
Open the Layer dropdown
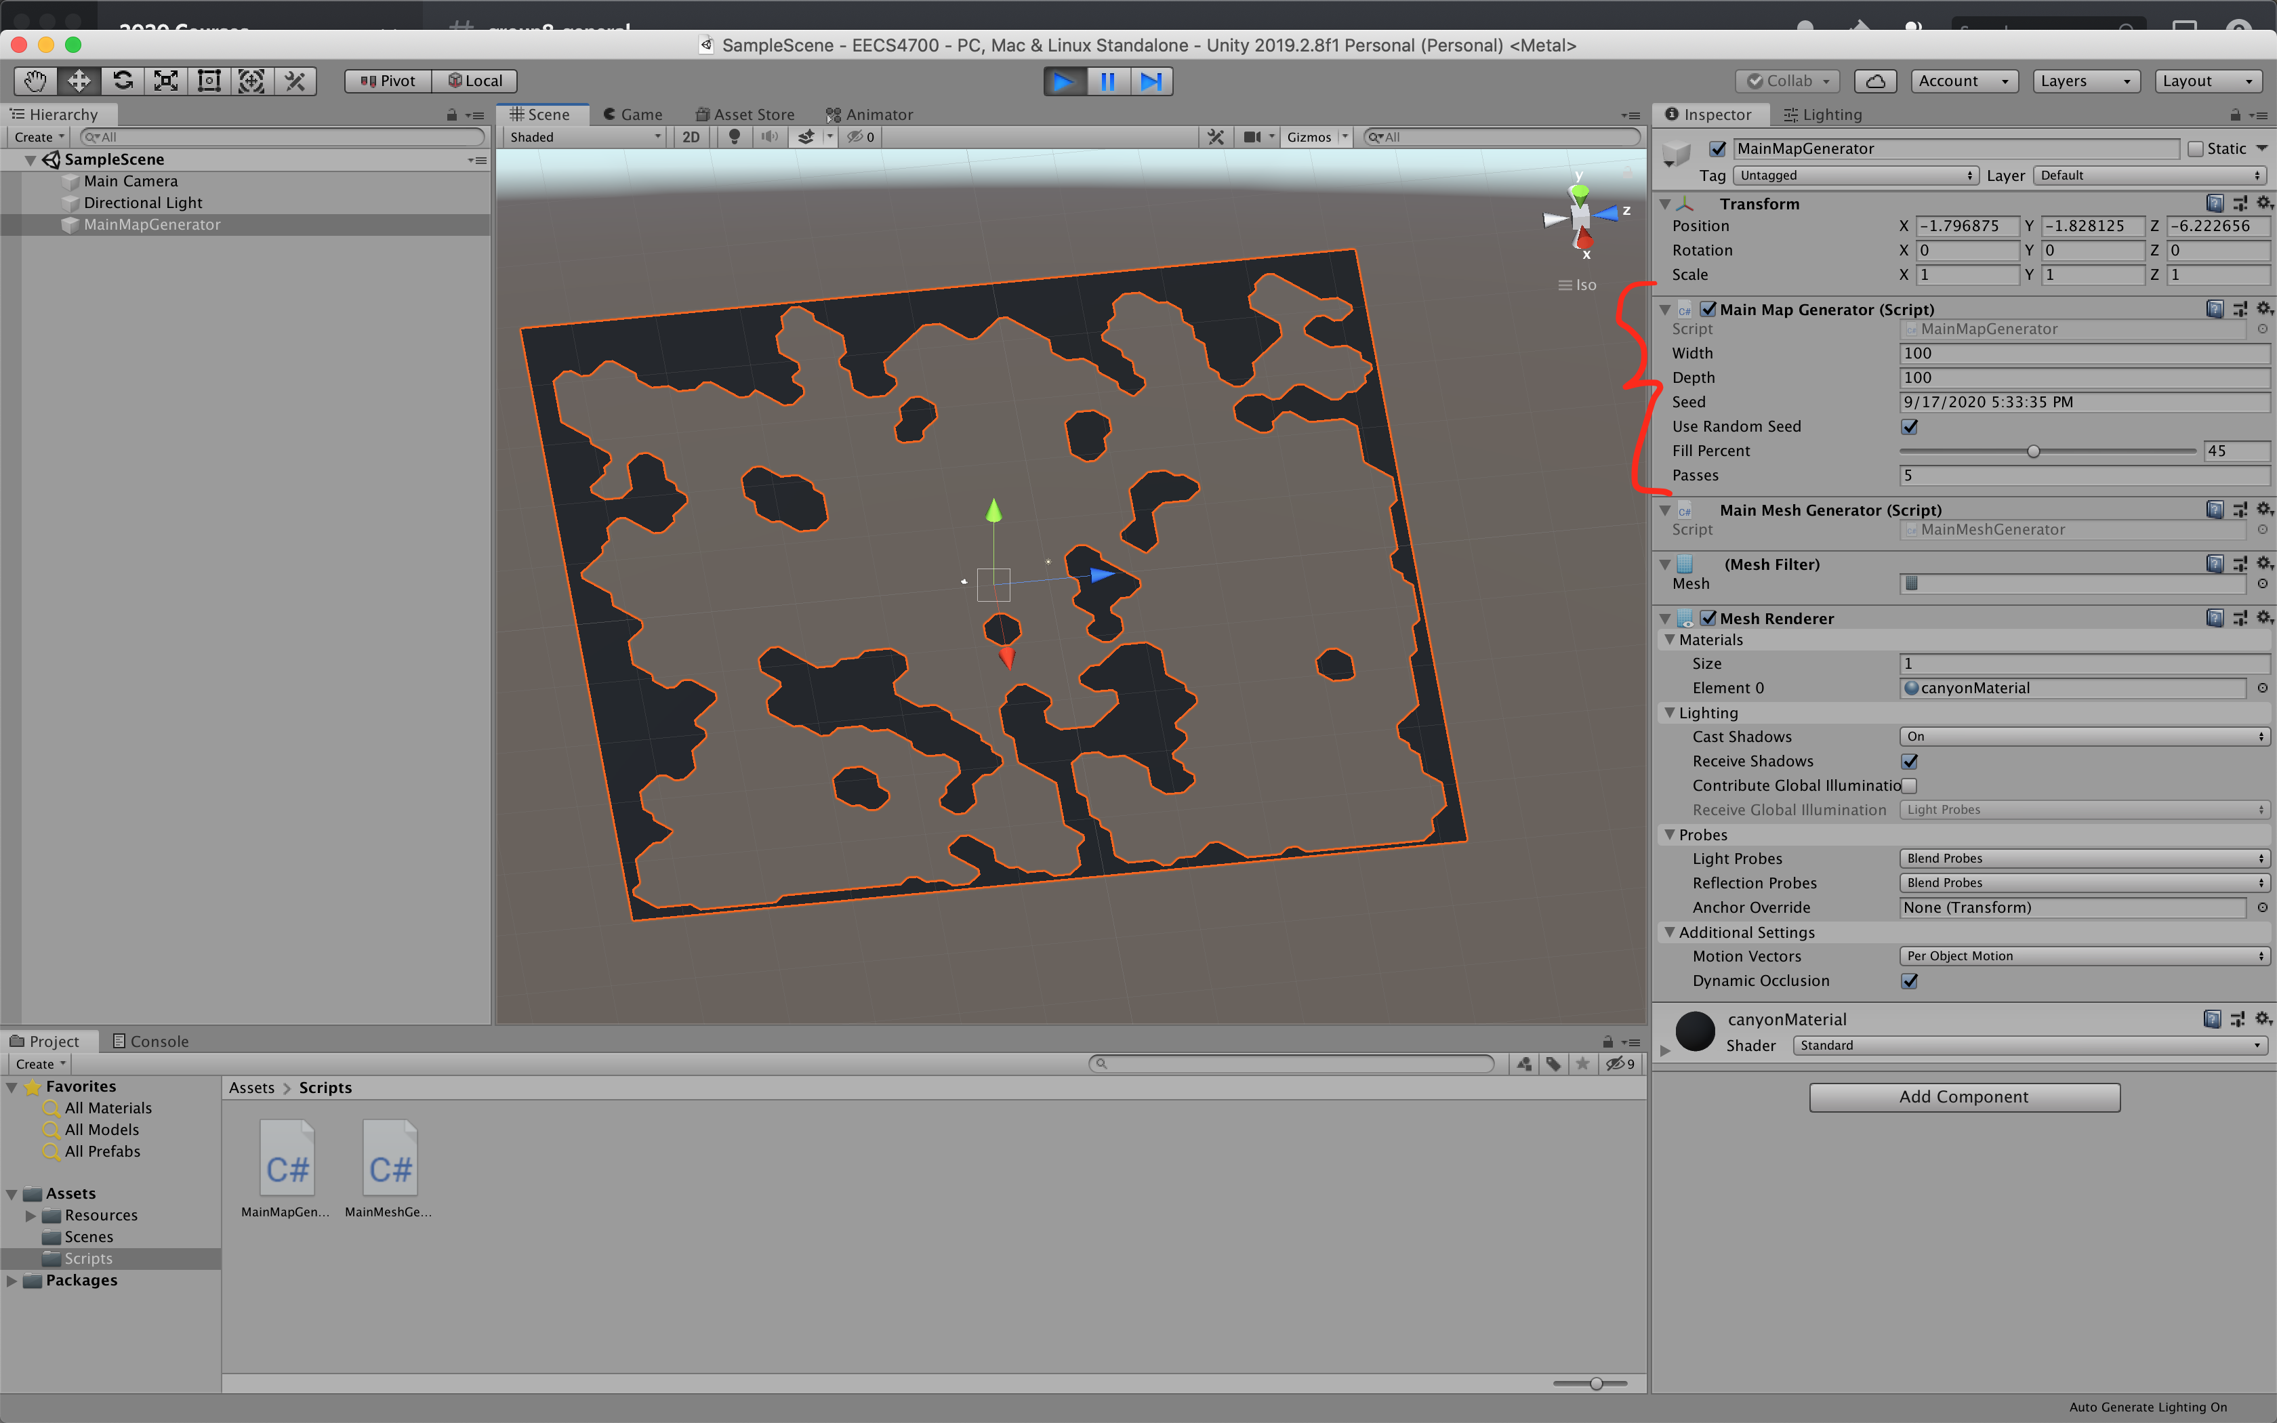click(2151, 175)
